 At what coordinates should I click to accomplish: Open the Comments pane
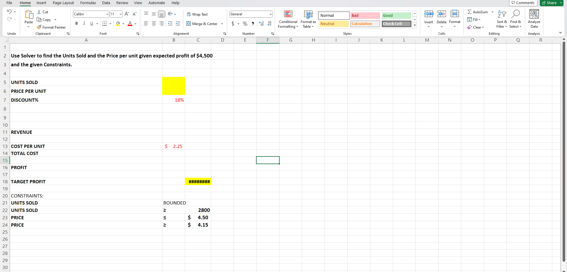[523, 3]
